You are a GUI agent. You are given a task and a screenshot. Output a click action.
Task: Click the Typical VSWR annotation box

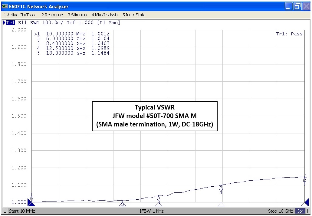155,116
